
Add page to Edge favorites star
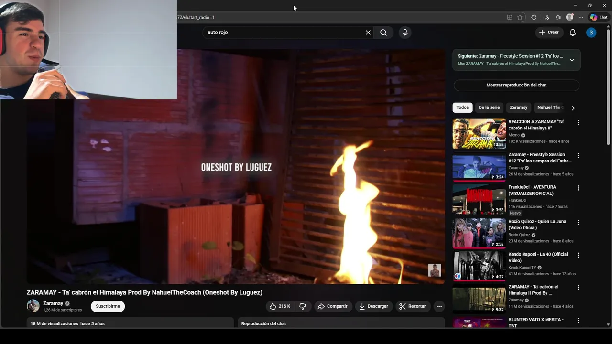(x=520, y=17)
